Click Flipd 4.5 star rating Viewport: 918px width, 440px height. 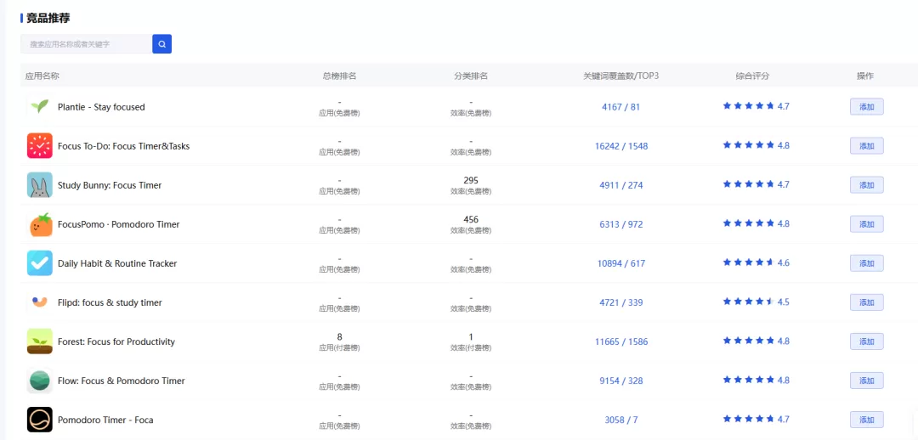click(x=756, y=302)
